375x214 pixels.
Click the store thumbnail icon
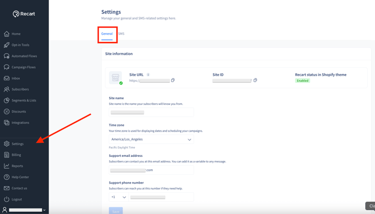[115, 77]
